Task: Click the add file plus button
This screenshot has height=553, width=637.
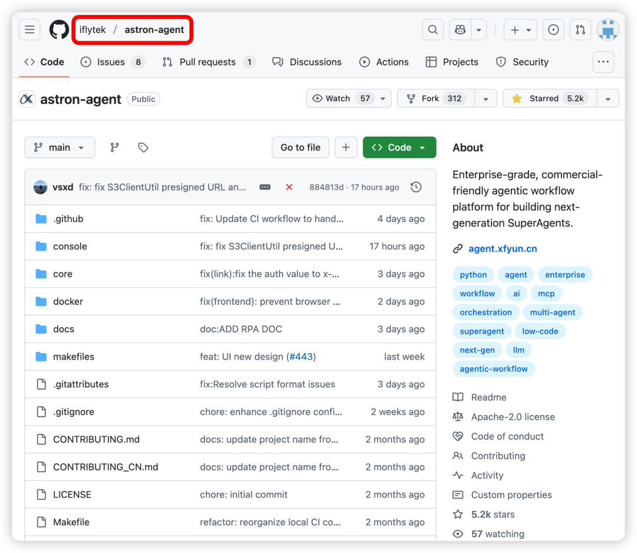Action: tap(346, 147)
